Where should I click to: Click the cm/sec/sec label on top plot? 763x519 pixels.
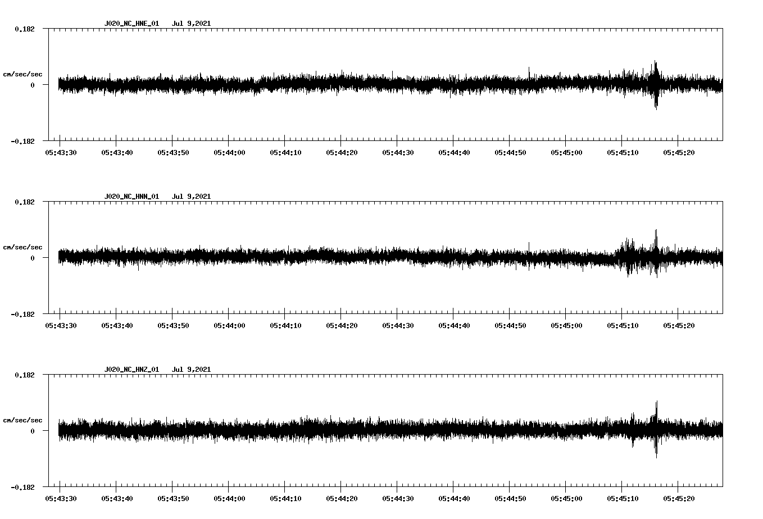(x=23, y=74)
